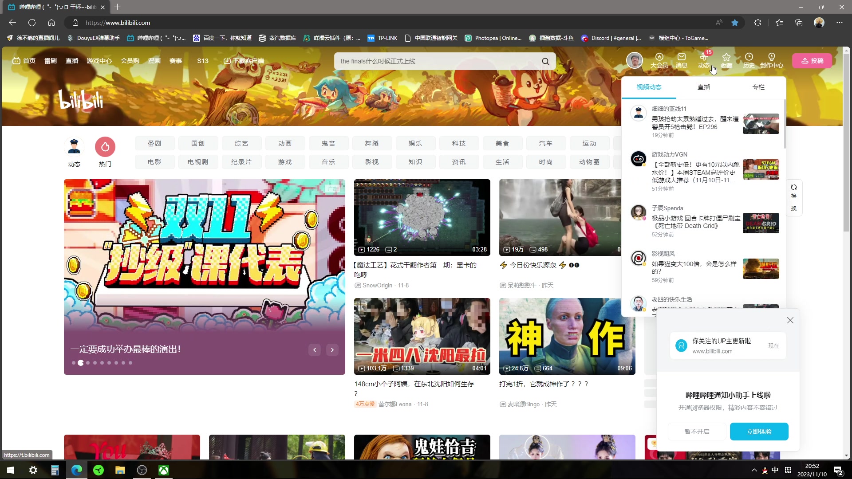Screen dimensions: 852x479
Task: Open 番剧 in the top navigation
Action: [x=51, y=61]
